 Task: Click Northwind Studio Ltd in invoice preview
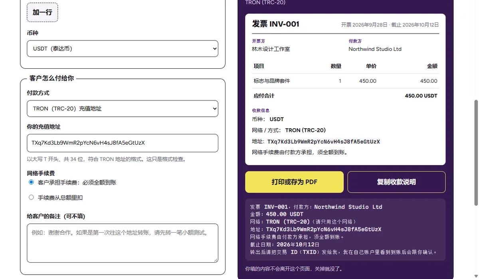click(x=375, y=49)
